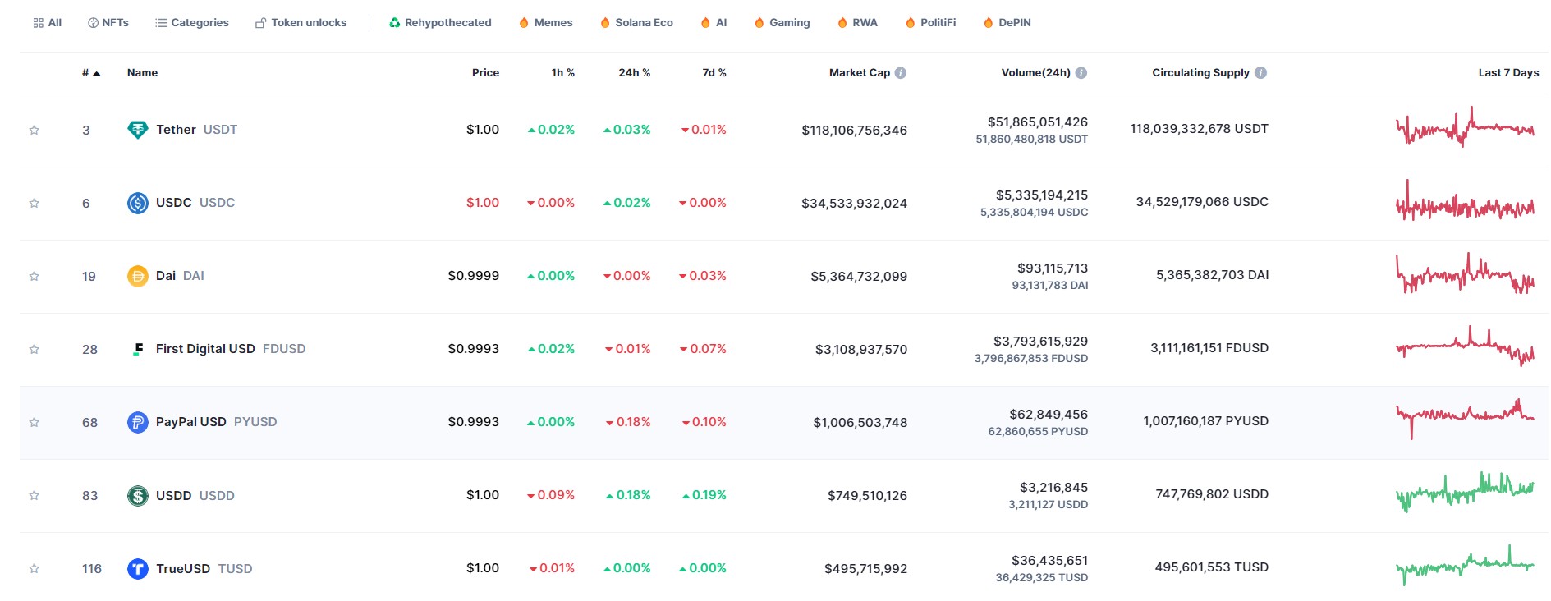
Task: Click the USDC coin logo
Action: click(x=138, y=203)
